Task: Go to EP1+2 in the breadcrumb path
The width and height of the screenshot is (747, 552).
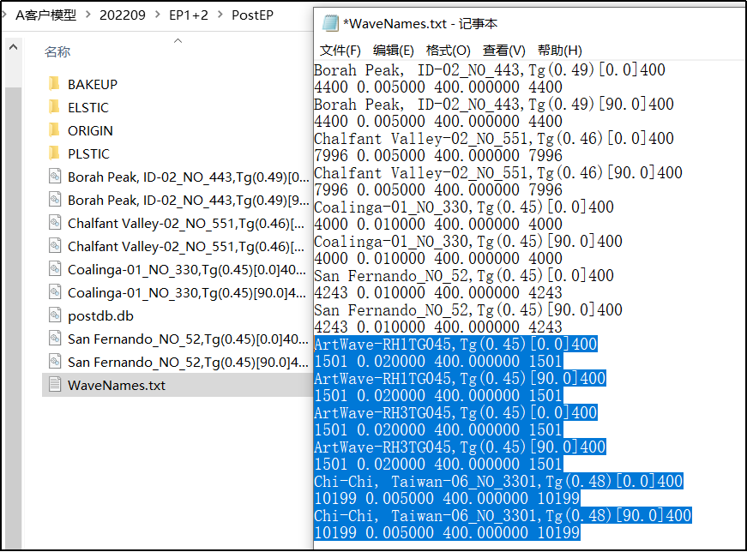Action: coord(189,15)
